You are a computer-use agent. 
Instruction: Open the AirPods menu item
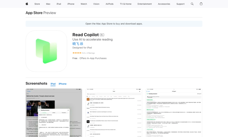click(x=109, y=4)
